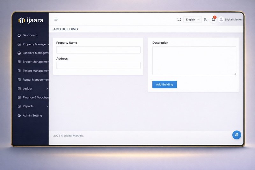Open Property Management in sidebar

(35, 44)
